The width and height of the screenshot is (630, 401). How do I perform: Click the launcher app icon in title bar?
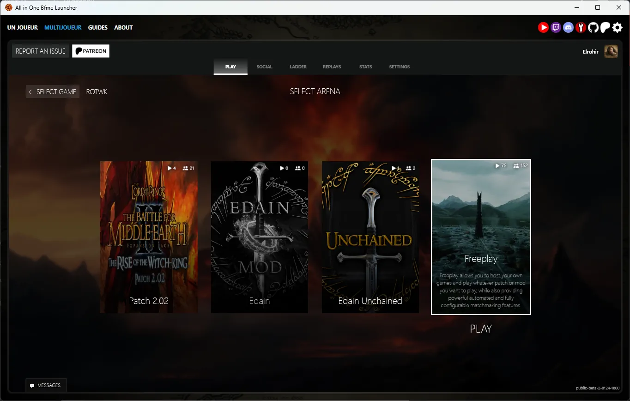[x=8, y=7]
